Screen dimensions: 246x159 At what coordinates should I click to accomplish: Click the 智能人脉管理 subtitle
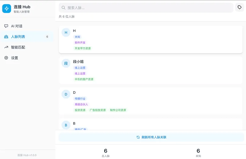pos(22,12)
